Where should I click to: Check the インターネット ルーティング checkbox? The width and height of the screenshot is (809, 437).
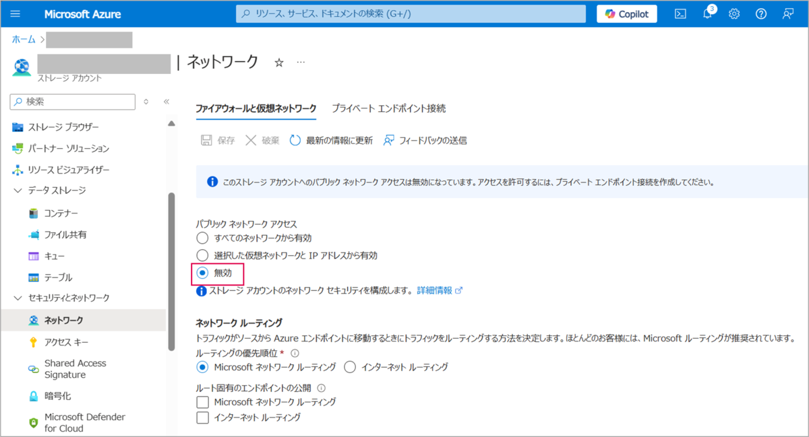pos(202,418)
